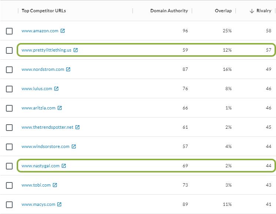Open the www.prettylittlething.us link

coord(46,50)
